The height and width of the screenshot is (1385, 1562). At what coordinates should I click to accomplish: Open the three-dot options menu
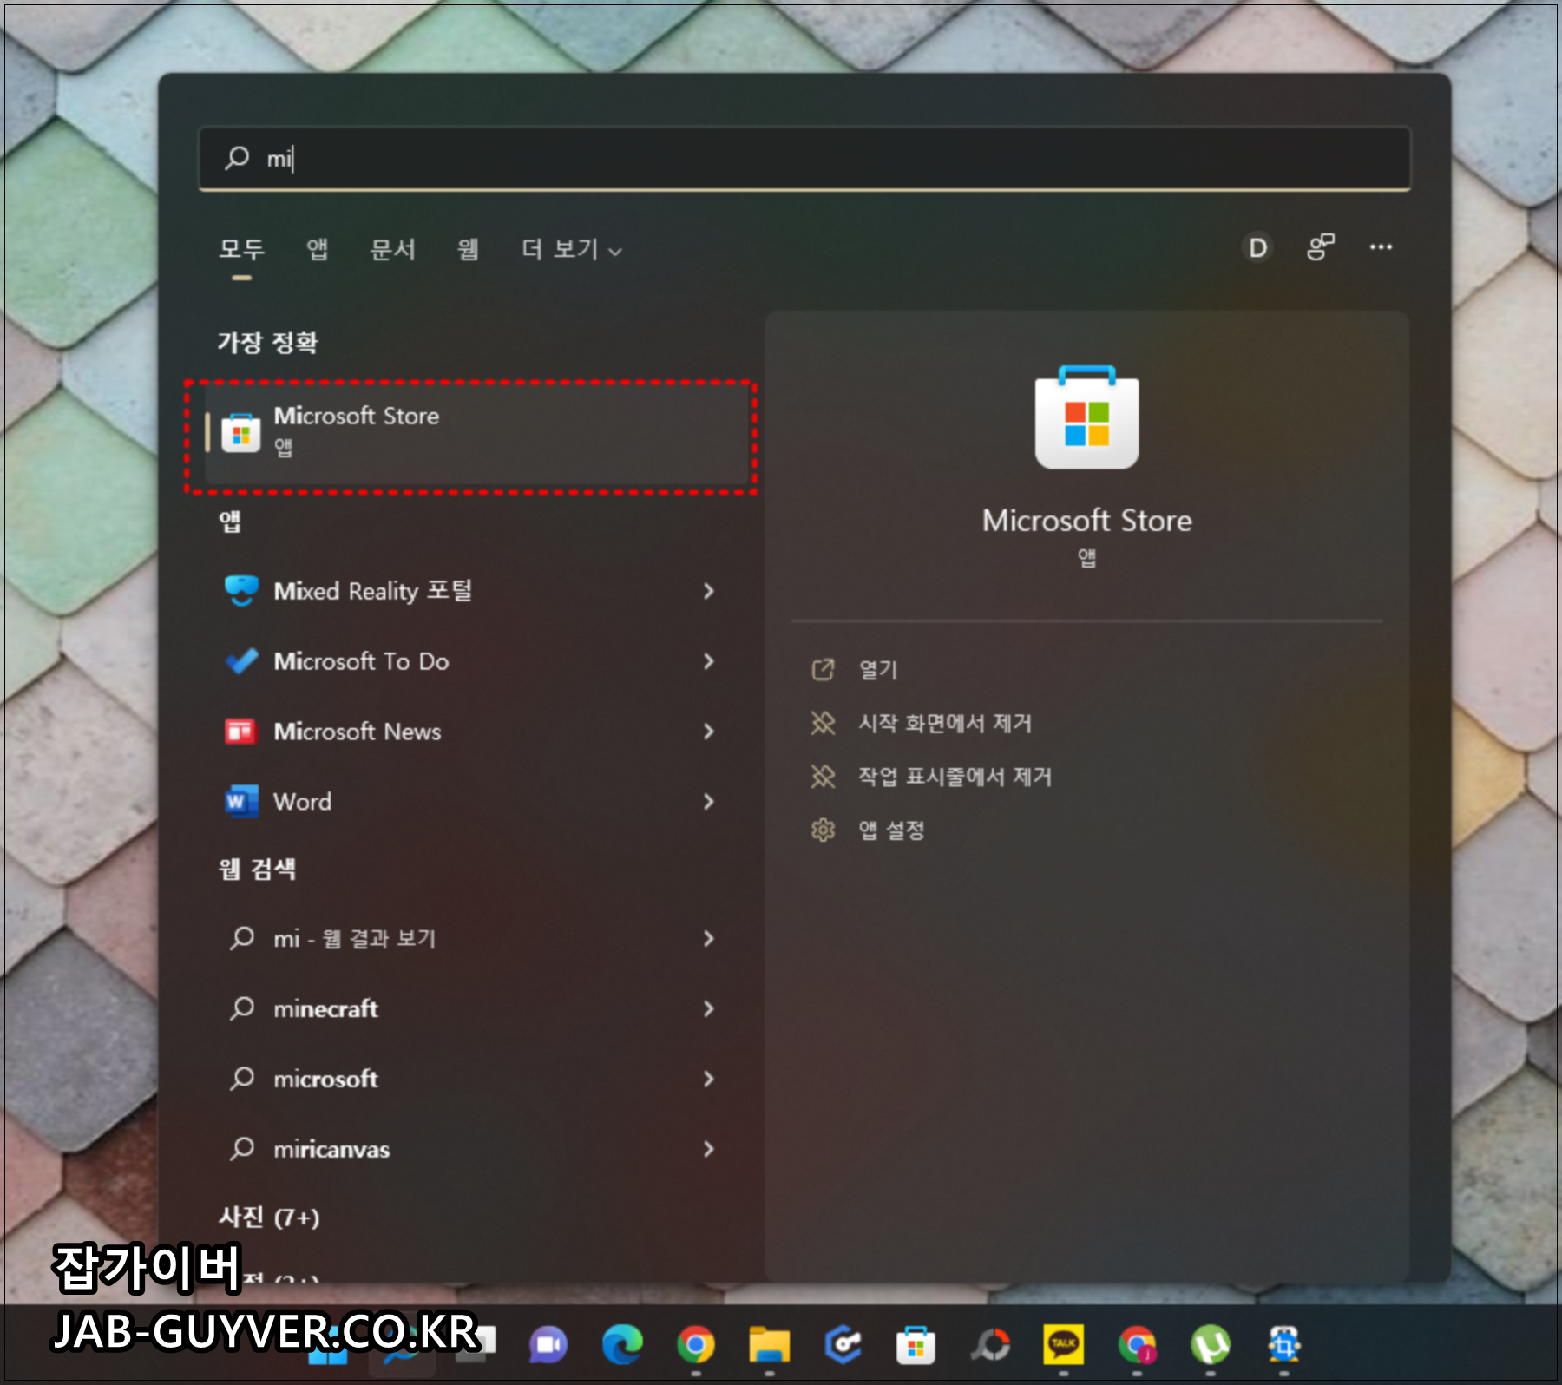click(x=1381, y=247)
